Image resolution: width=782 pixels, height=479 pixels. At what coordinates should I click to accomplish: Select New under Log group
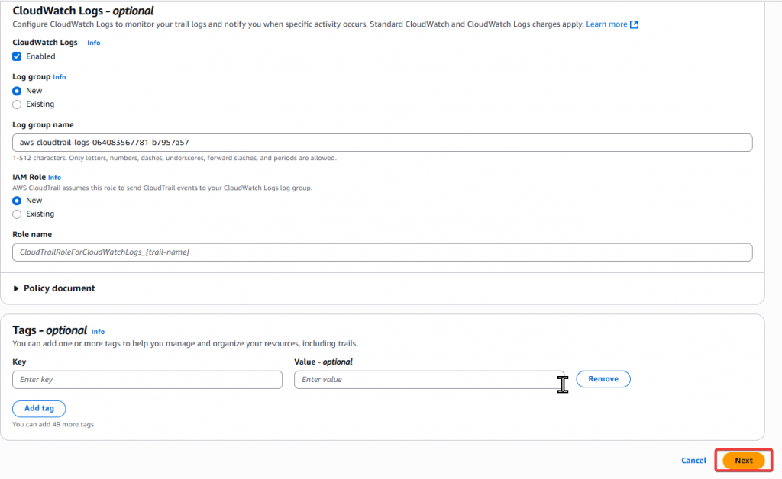pyautogui.click(x=17, y=91)
